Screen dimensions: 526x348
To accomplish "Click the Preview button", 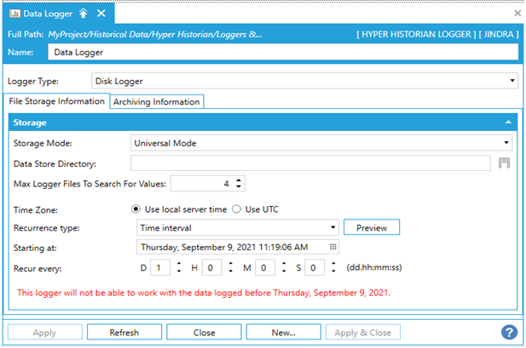I will (x=371, y=228).
